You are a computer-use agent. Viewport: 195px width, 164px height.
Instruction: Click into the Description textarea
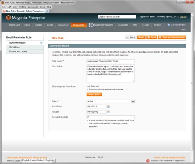pos(111,74)
